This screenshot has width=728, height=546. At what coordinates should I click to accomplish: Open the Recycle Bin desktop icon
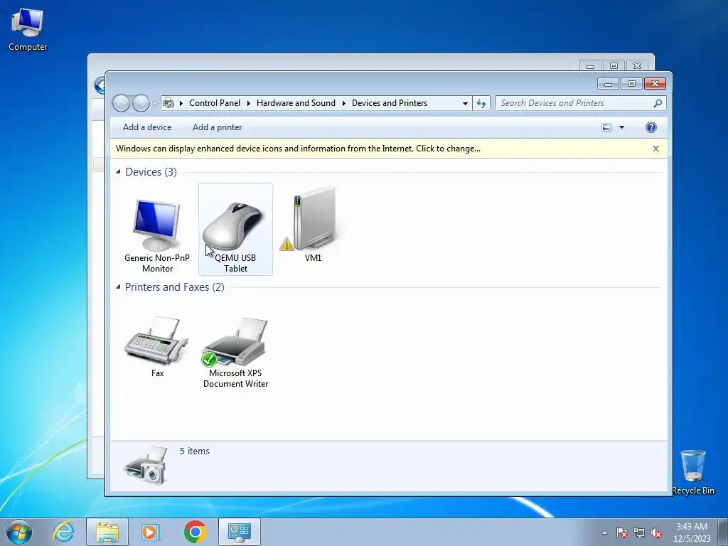pyautogui.click(x=693, y=472)
